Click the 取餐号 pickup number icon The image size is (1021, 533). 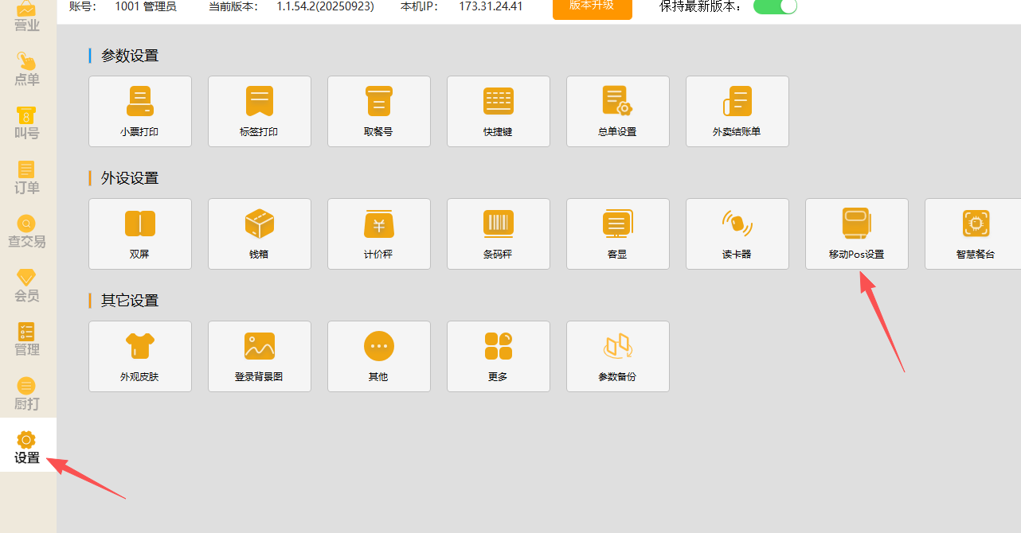click(379, 102)
